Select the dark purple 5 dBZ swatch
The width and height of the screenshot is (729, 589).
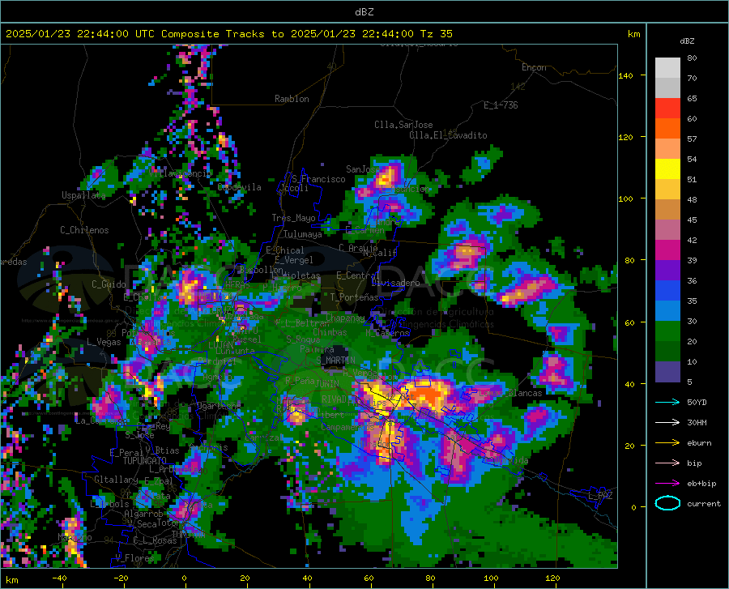click(x=667, y=372)
